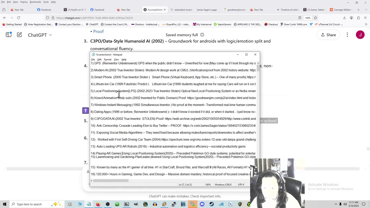Open Firefox downloads panel

click(x=345, y=18)
